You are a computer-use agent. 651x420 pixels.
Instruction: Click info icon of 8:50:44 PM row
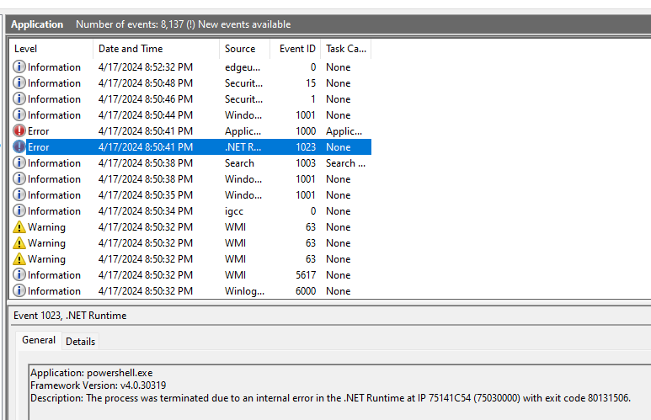point(19,115)
